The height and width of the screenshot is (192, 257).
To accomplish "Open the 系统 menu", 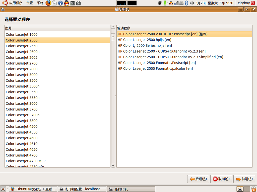I will 40,3.
